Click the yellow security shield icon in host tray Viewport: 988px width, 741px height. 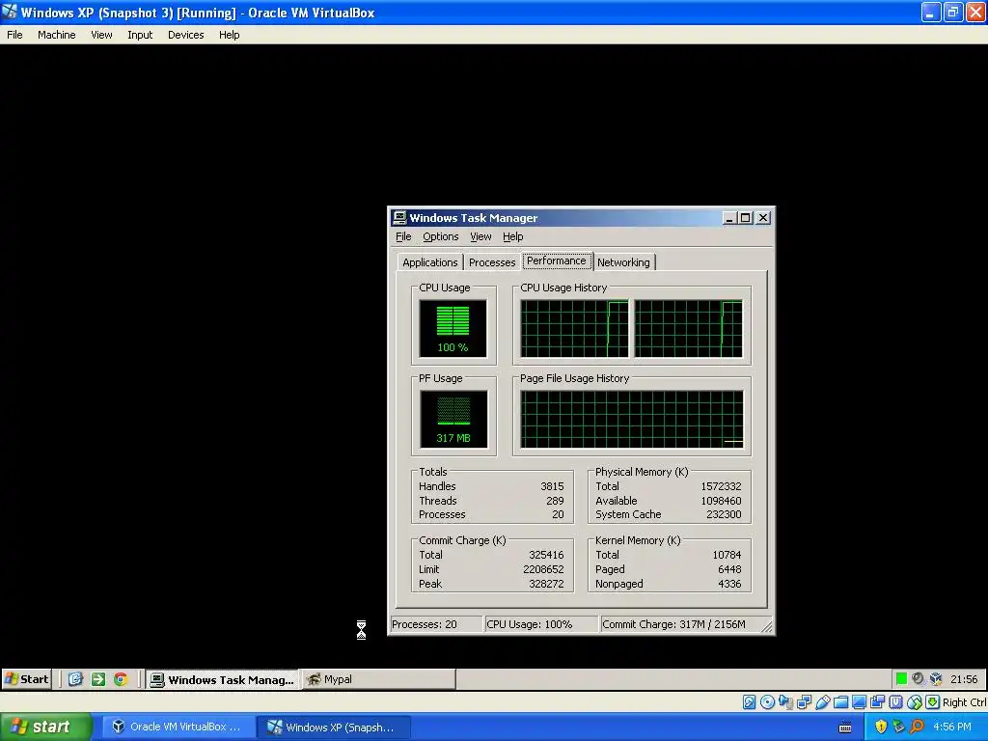[881, 727]
